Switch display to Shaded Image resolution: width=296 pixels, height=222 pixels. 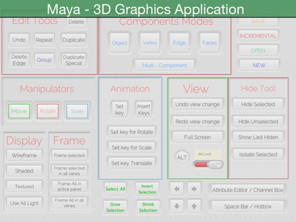[24, 171]
